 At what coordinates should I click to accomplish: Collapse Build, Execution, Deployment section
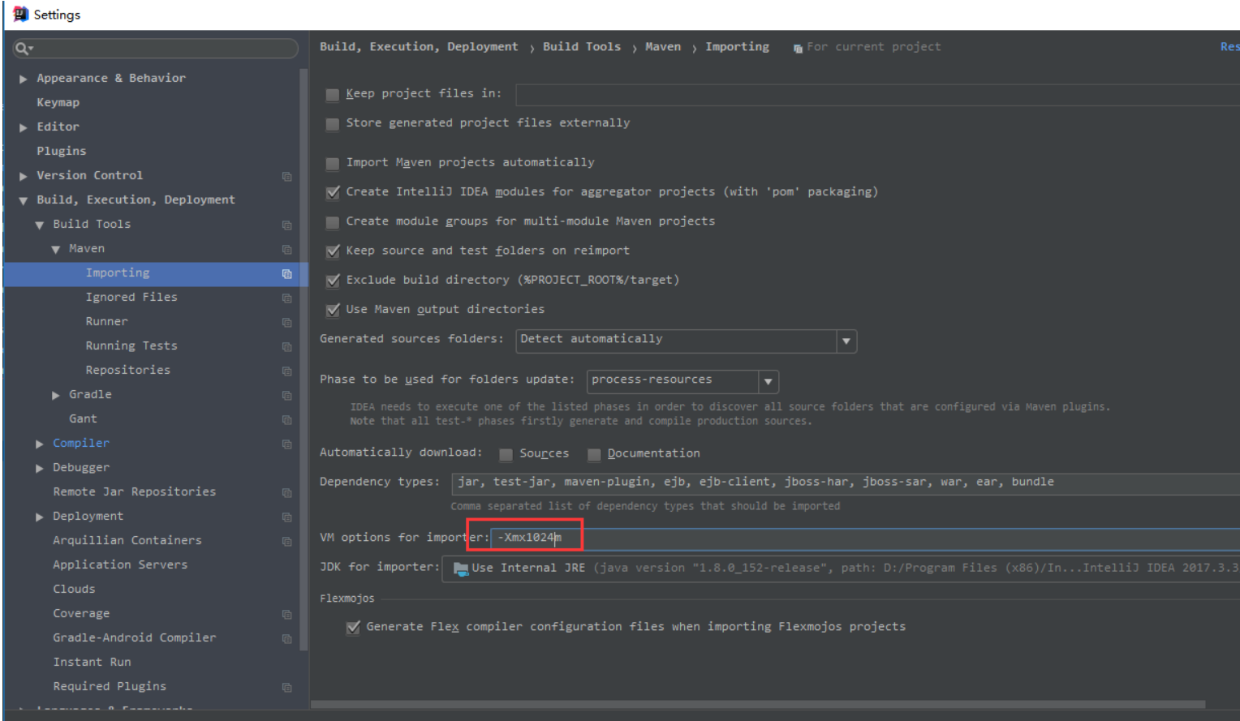[24, 200]
